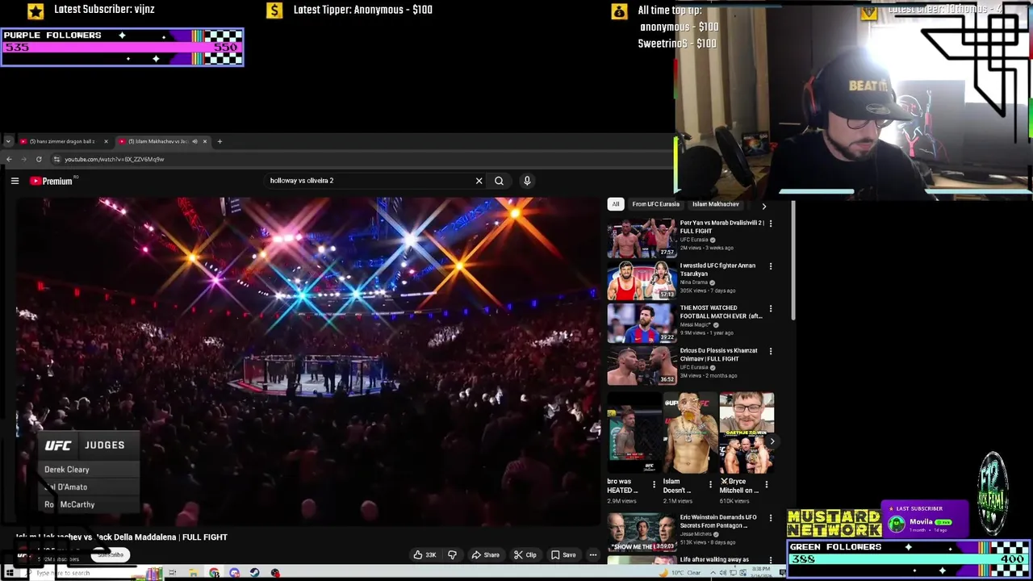Open Task View on the taskbar
Viewport: 1033px width, 581px height.
click(172, 573)
